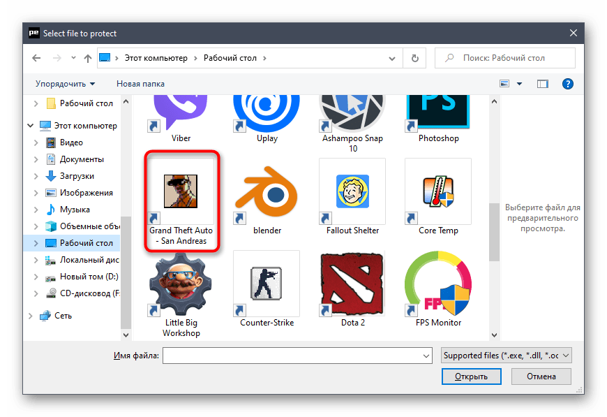Viewport: 607px width, 417px height.
Task: Open help with the question mark icon
Action: click(x=567, y=84)
